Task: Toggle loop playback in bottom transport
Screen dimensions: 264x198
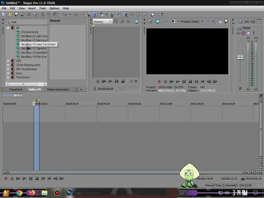Action: pos(12,178)
